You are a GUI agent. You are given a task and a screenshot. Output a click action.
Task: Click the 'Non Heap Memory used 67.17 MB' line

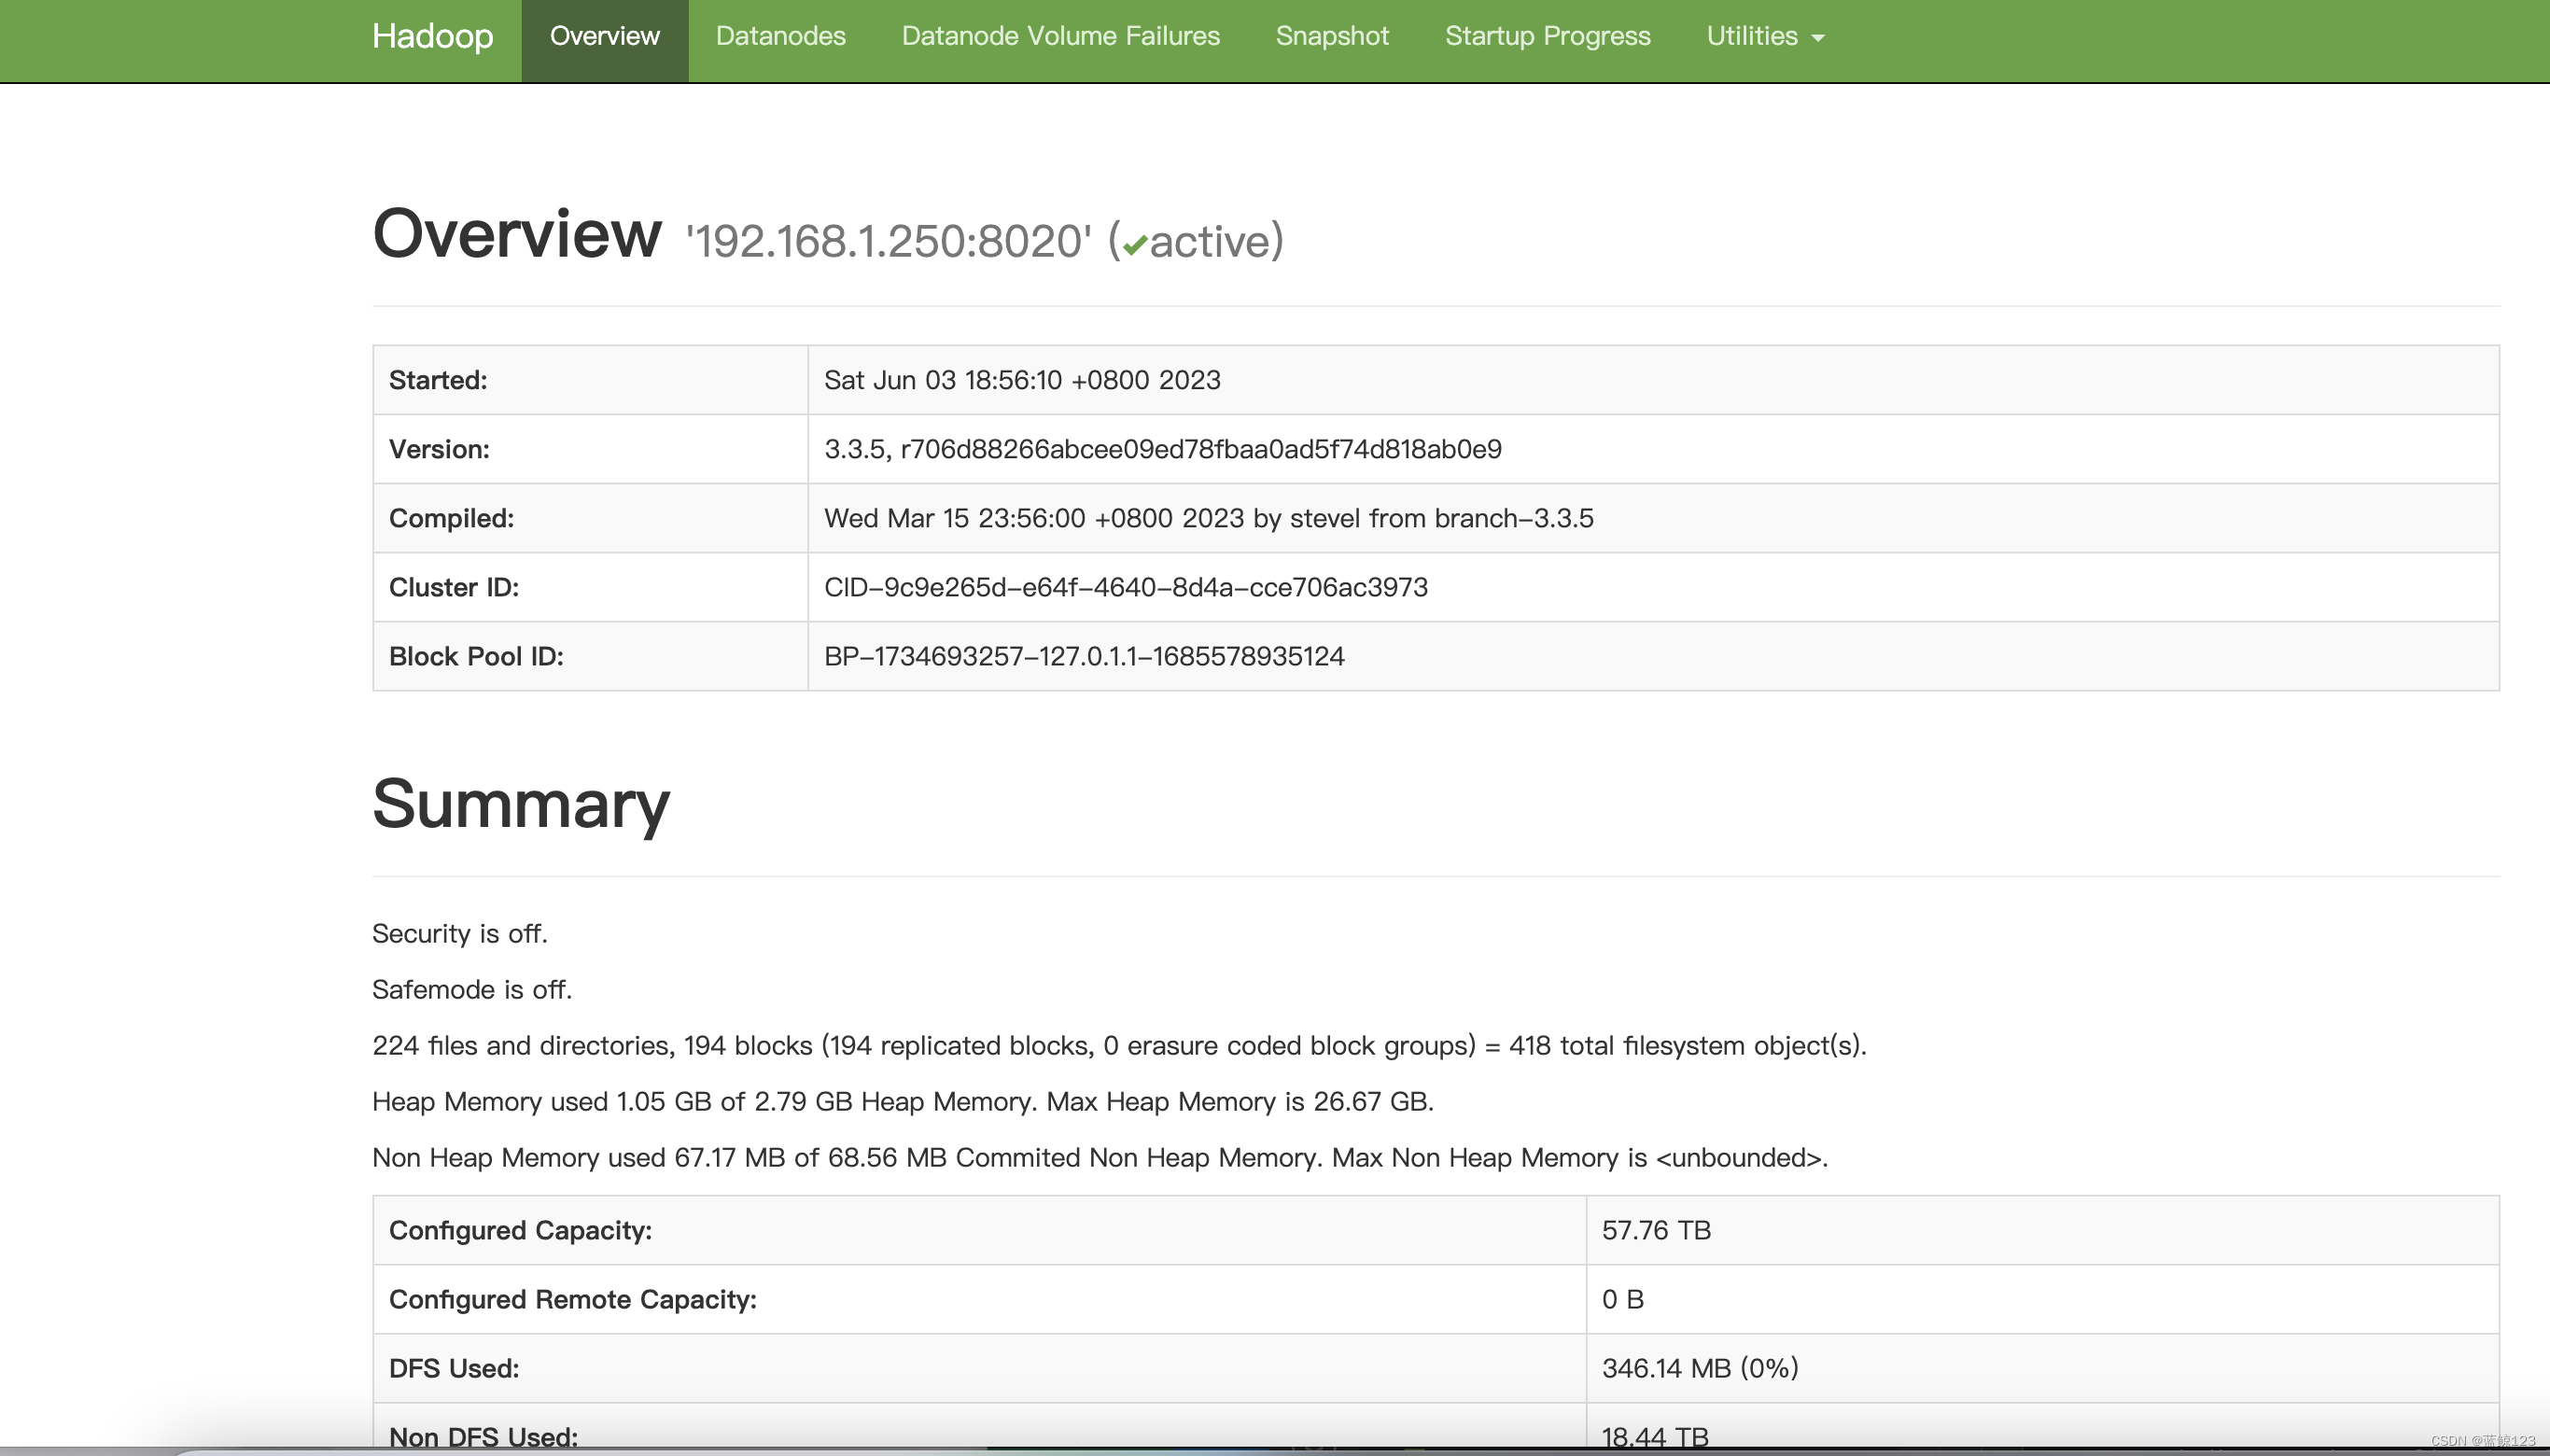tap(1100, 1157)
